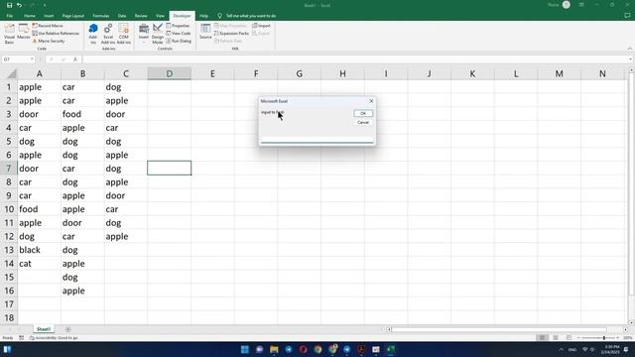Switch to the Insert ribbon tab
Viewport: 635px width, 357px height.
tap(49, 16)
